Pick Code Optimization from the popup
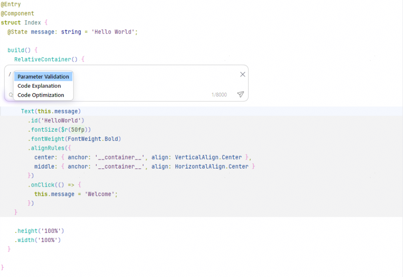Viewport: 403px width, 277px height. click(x=41, y=95)
